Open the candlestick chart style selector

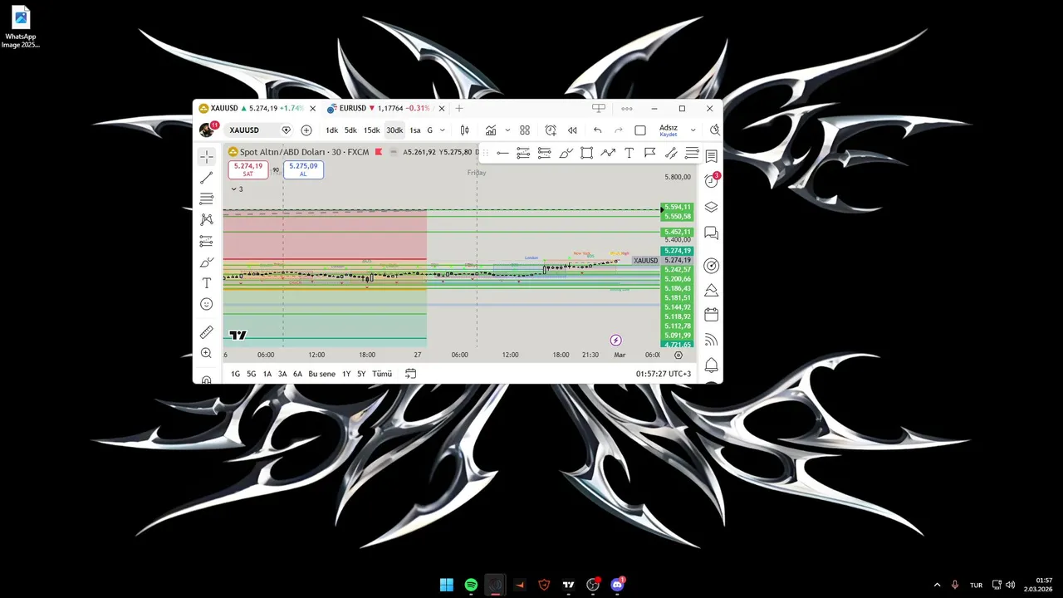465,130
